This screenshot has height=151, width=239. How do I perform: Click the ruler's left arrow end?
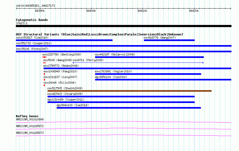[17, 9]
